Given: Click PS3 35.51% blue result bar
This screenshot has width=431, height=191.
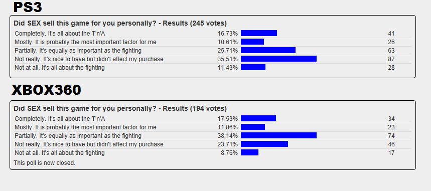Looking at the screenshot, I should (279, 59).
